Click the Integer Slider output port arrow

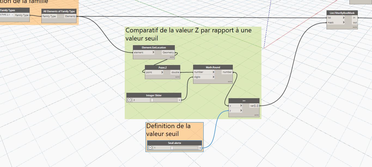click(x=179, y=100)
